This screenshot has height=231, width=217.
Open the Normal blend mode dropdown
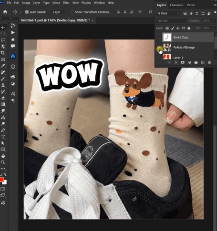point(172,21)
